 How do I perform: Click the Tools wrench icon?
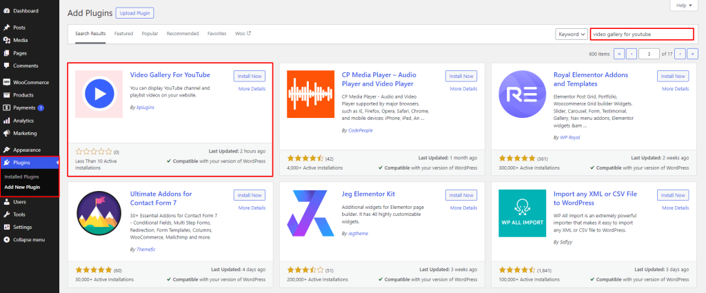point(7,214)
